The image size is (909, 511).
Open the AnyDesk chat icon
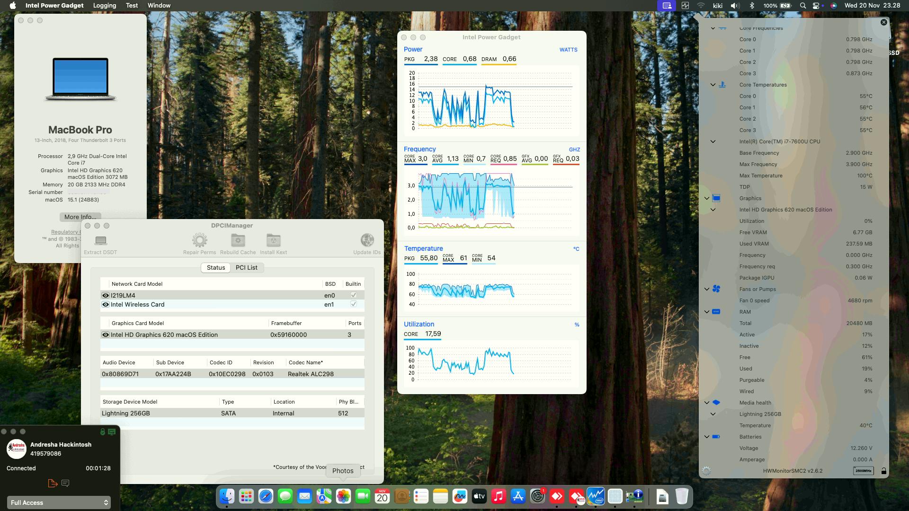coord(65,483)
